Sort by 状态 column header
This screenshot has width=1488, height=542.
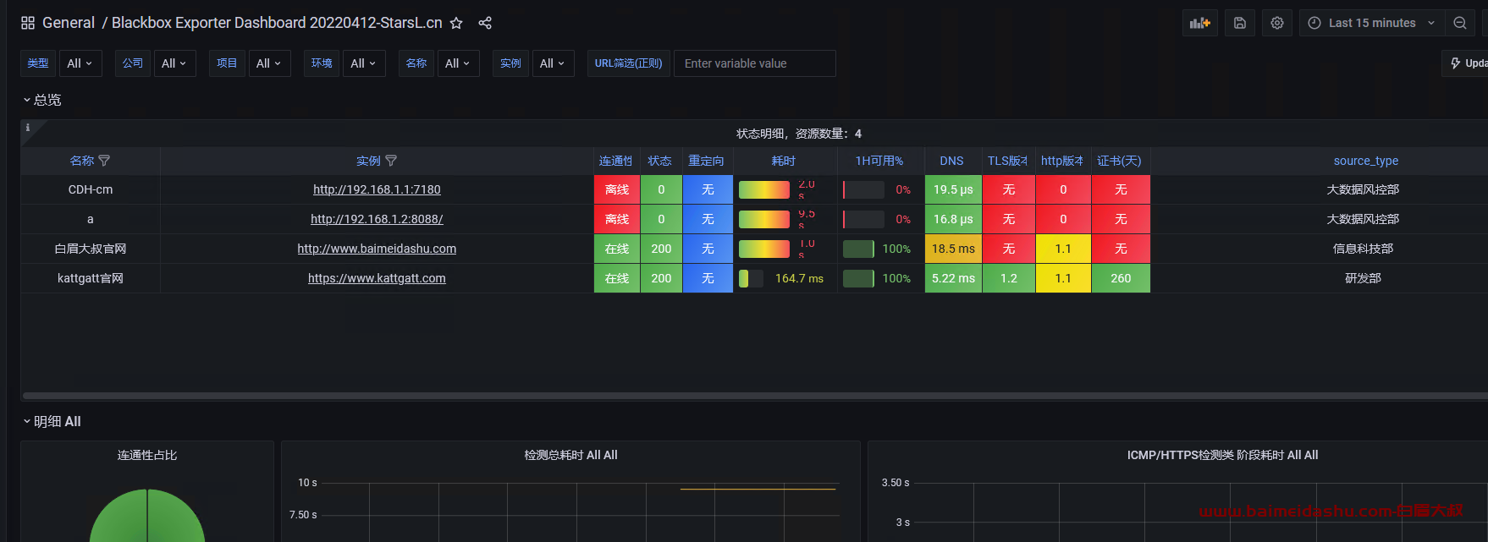pos(660,161)
